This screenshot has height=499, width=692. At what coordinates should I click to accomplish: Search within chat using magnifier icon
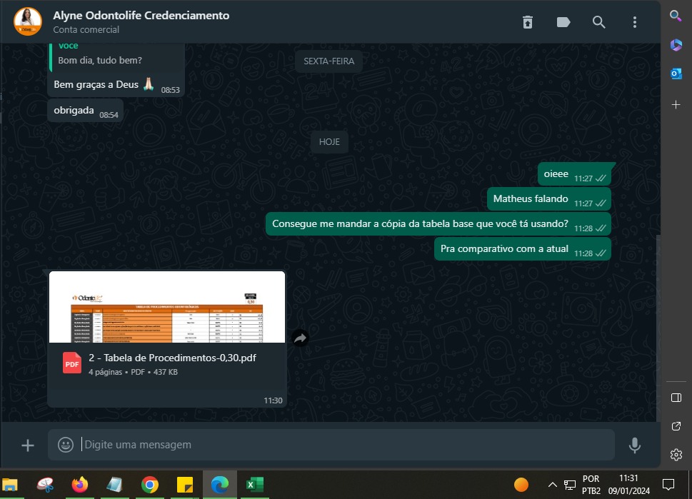click(x=598, y=22)
